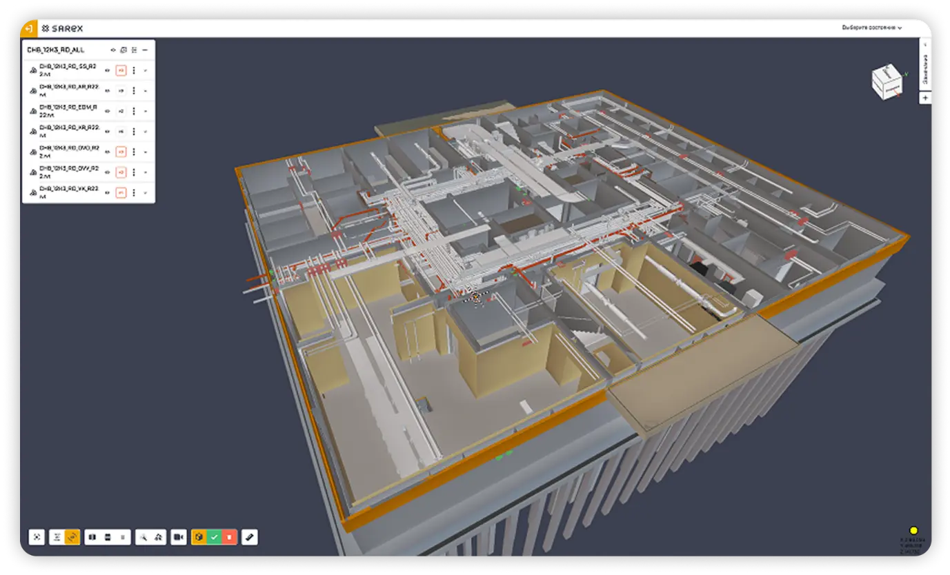This screenshot has width=950, height=575.
Task: Click the vertical split-view icon in the bottom toolbar
Action: click(x=92, y=537)
